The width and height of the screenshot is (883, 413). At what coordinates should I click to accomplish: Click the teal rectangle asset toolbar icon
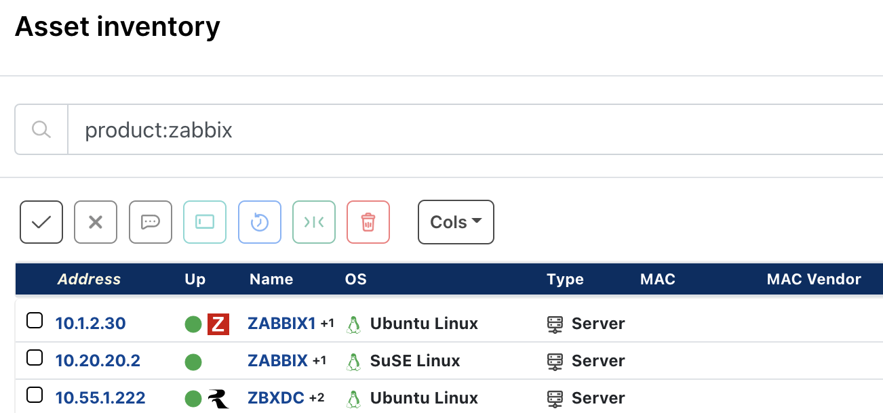(x=205, y=222)
